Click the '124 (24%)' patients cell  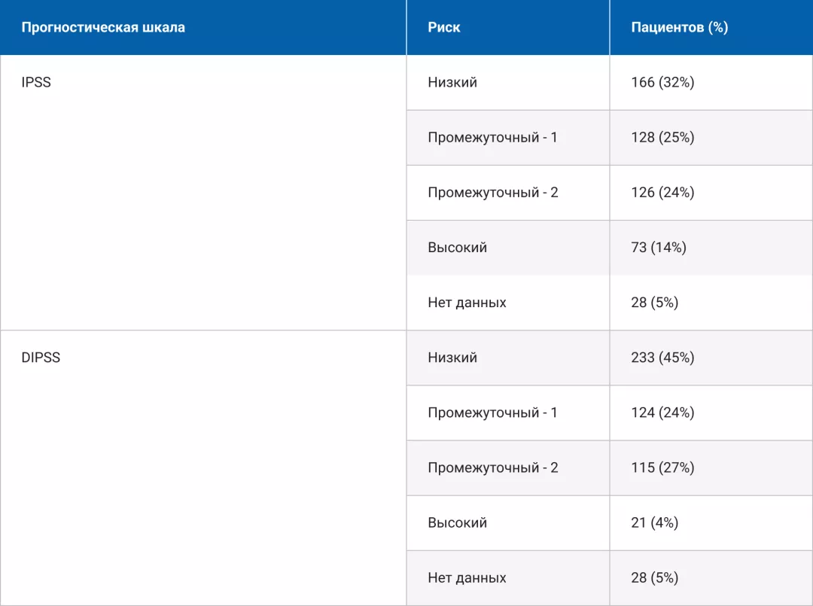[662, 413]
